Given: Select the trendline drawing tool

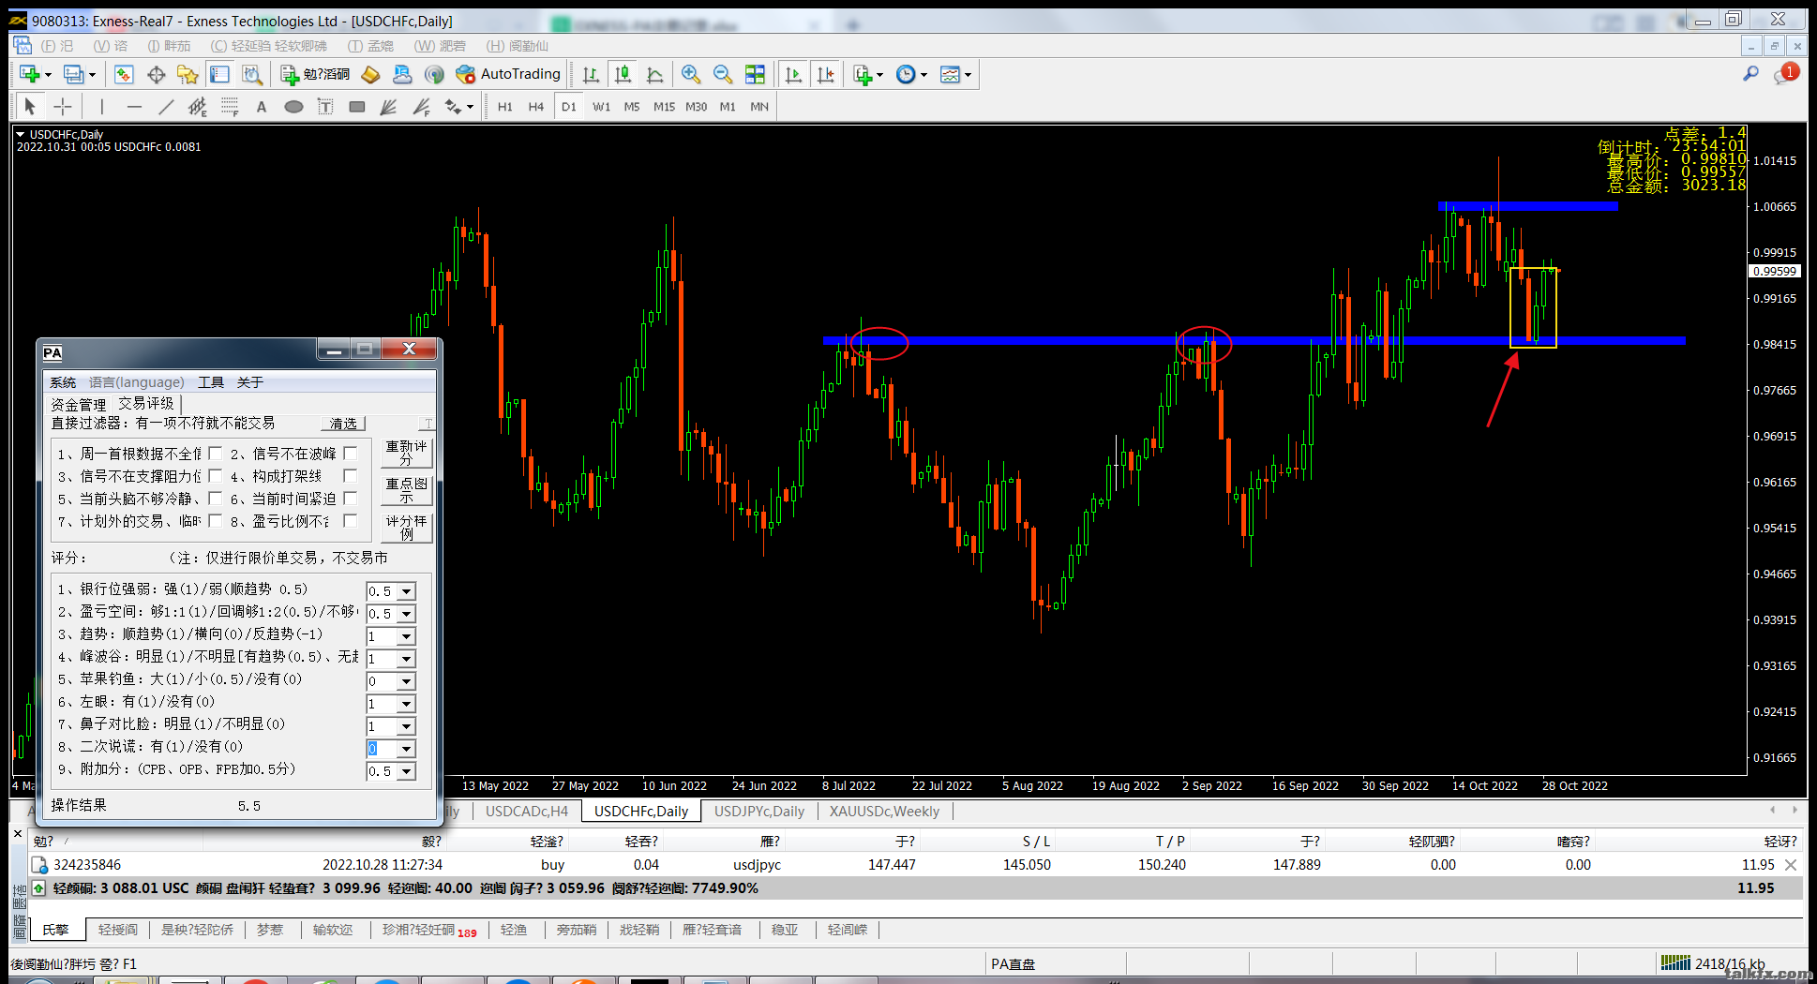Looking at the screenshot, I should click(x=166, y=107).
